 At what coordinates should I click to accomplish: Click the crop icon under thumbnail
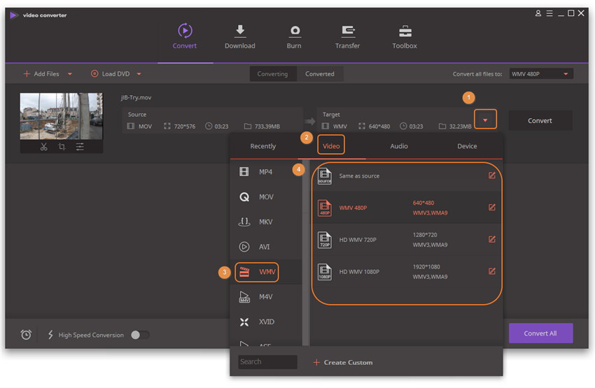(62, 147)
